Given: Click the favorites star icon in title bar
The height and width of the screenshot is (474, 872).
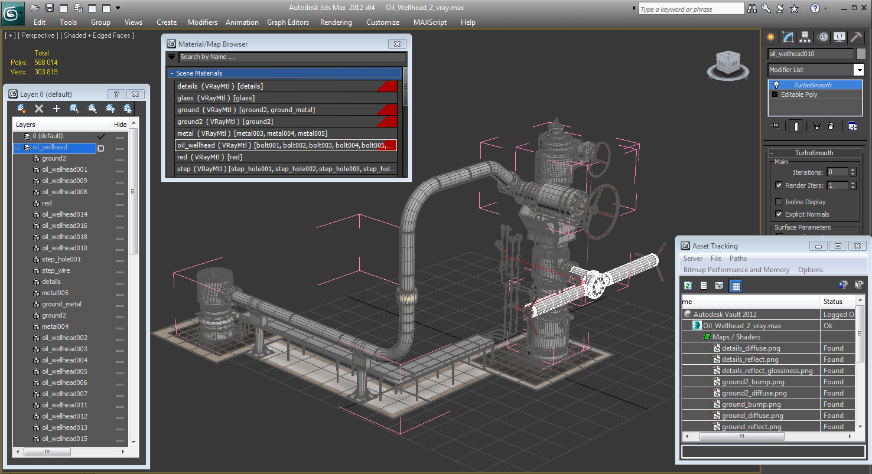Looking at the screenshot, I should (x=795, y=8).
